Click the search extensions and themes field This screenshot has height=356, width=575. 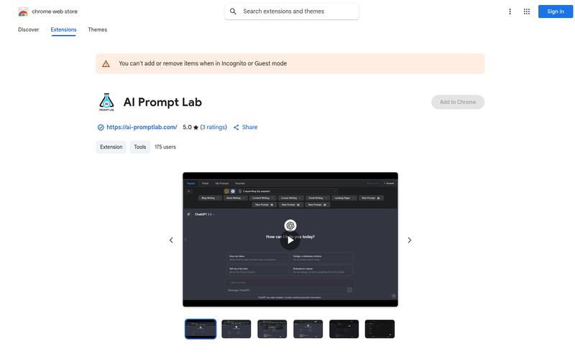coord(292,11)
